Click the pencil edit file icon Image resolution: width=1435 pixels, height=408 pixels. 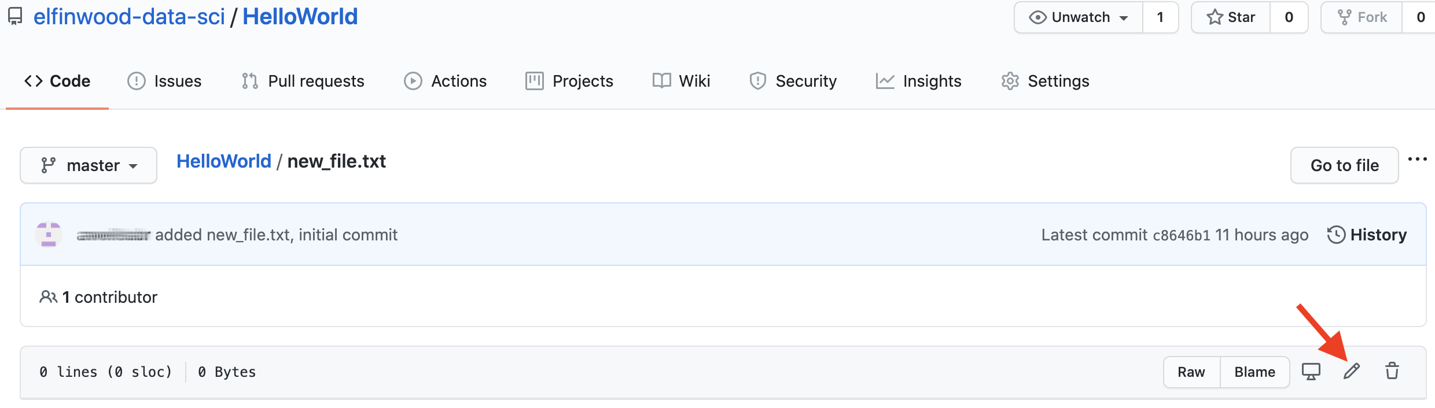[x=1351, y=371]
